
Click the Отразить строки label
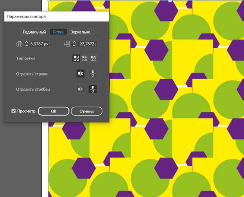(32, 74)
